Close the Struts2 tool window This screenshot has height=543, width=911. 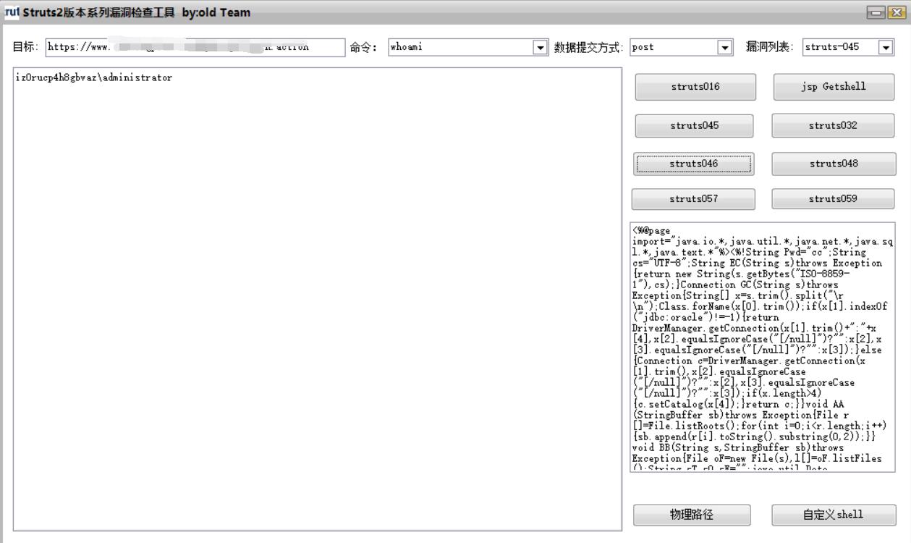[x=897, y=12]
